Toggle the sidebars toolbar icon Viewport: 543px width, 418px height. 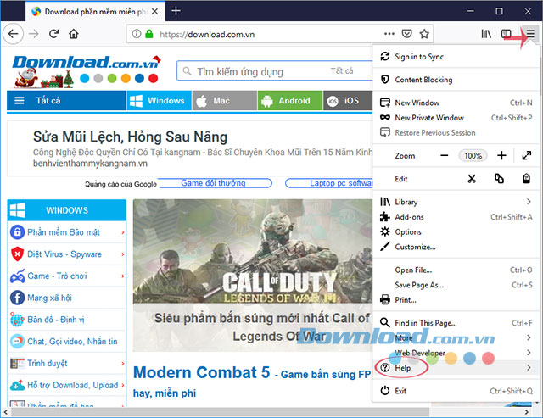click(506, 34)
